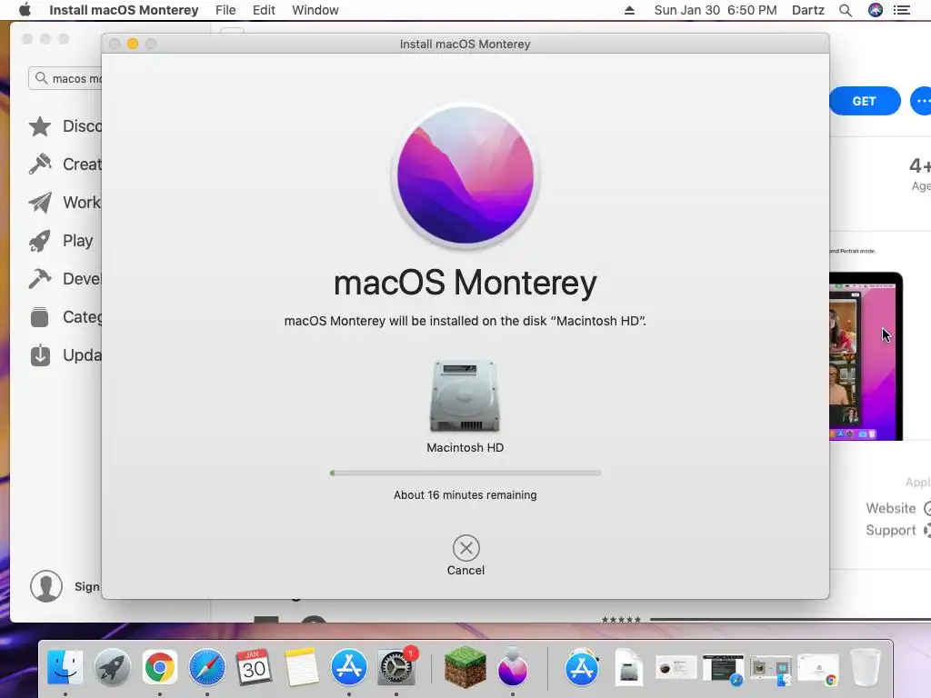Click the Dartz user name in the menu bar
The image size is (931, 698).
(x=808, y=10)
